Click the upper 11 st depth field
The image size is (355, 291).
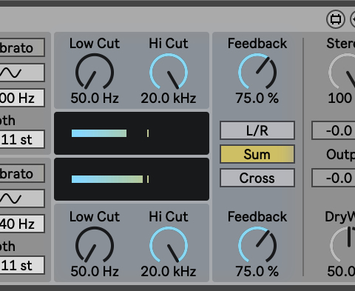coord(21,139)
